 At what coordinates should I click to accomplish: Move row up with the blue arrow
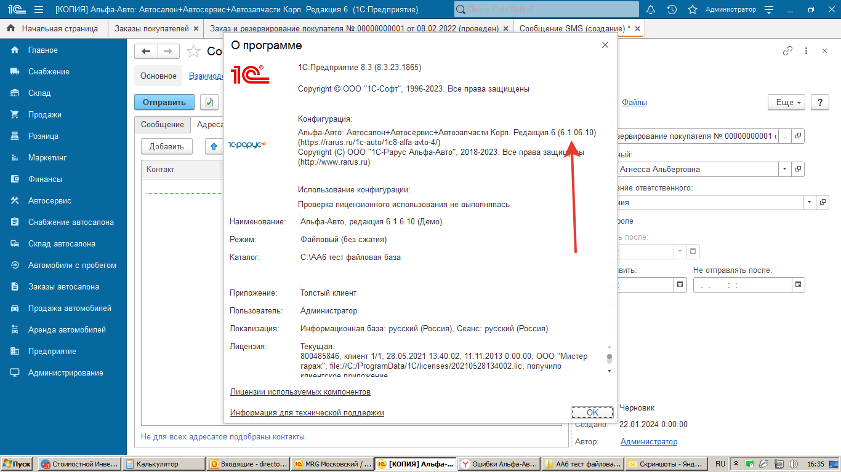tap(214, 146)
